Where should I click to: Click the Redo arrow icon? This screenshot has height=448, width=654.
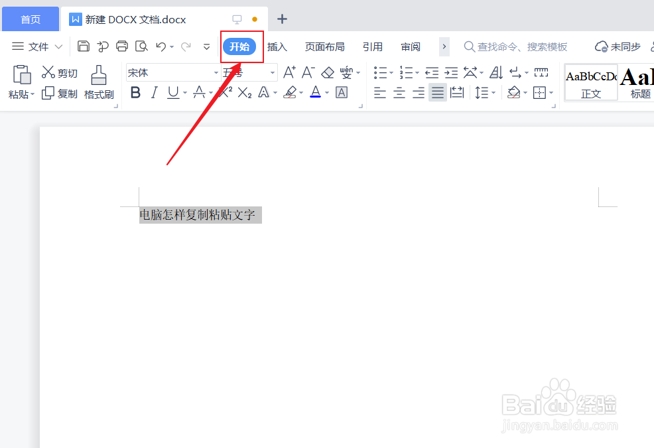[186, 46]
